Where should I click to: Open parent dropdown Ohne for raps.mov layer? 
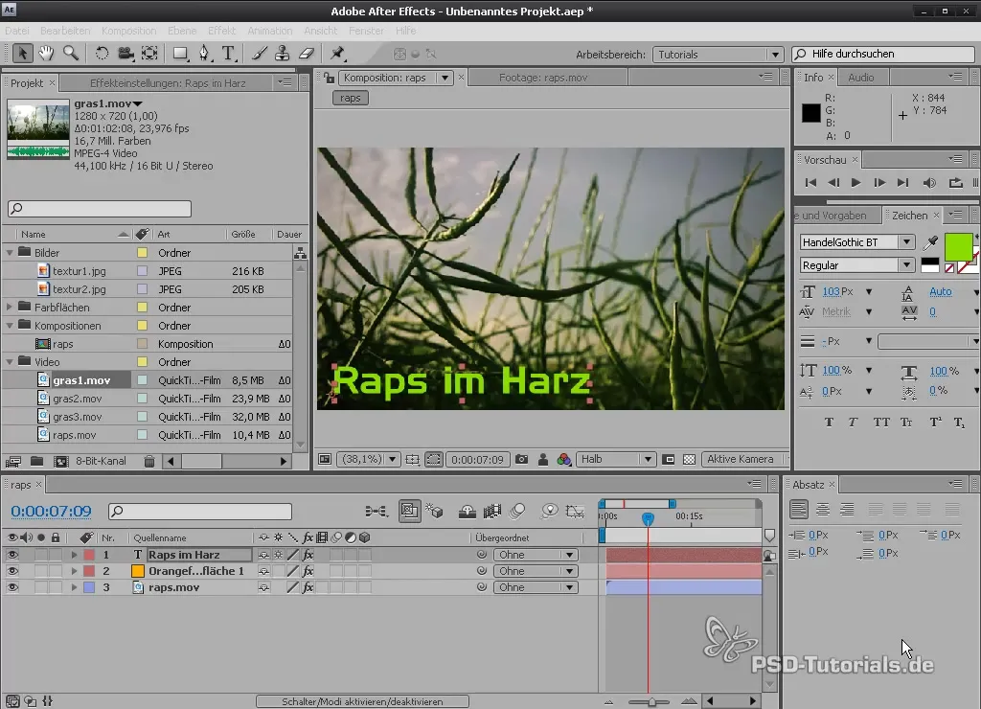pos(535,587)
